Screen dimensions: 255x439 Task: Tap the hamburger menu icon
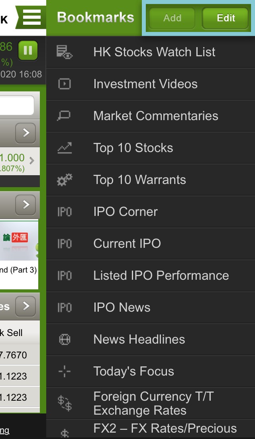point(32,18)
